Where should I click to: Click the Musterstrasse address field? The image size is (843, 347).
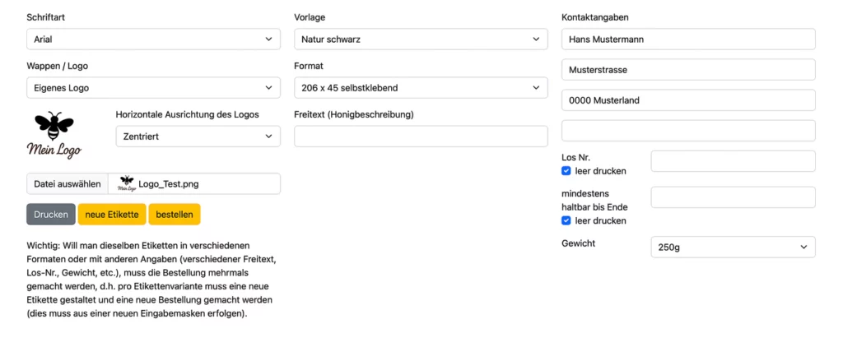coord(688,70)
